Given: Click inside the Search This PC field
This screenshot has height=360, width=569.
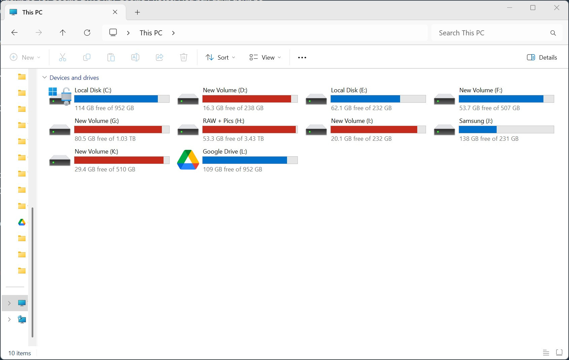Looking at the screenshot, I should [485, 33].
